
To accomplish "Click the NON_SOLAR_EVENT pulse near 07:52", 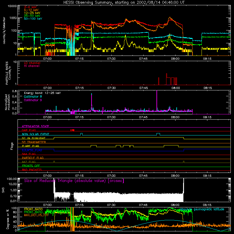I will 158,134.
